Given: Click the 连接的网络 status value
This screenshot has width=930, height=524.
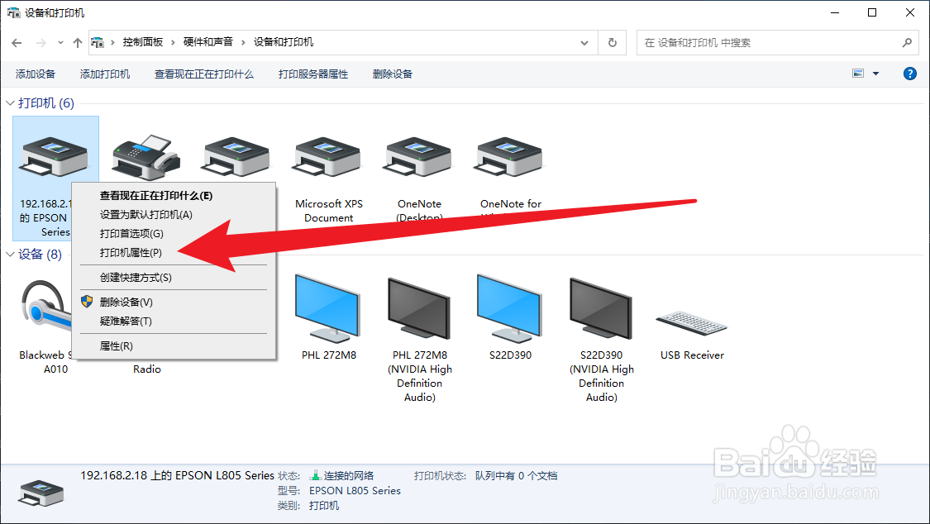Looking at the screenshot, I should point(348,476).
